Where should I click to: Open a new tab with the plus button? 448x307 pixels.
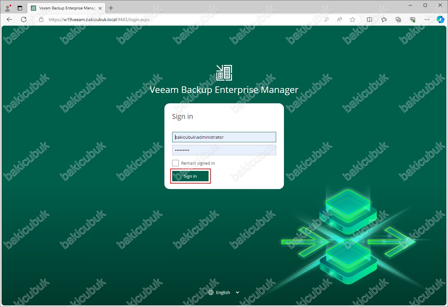111,8
